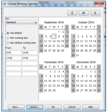
Task: Pick December 25 on the calendar
Action: (73, 90)
